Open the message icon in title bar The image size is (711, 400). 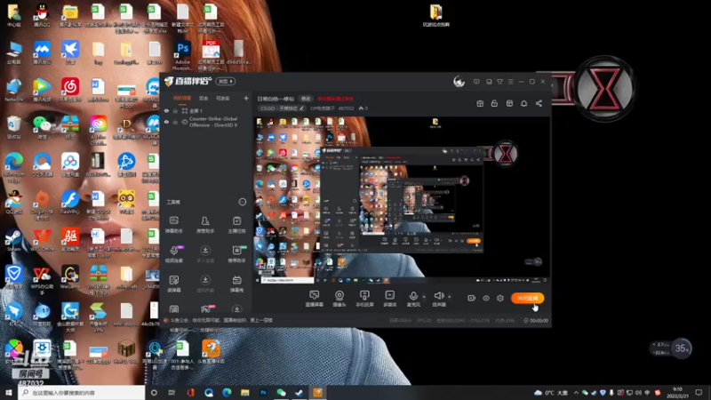[476, 82]
